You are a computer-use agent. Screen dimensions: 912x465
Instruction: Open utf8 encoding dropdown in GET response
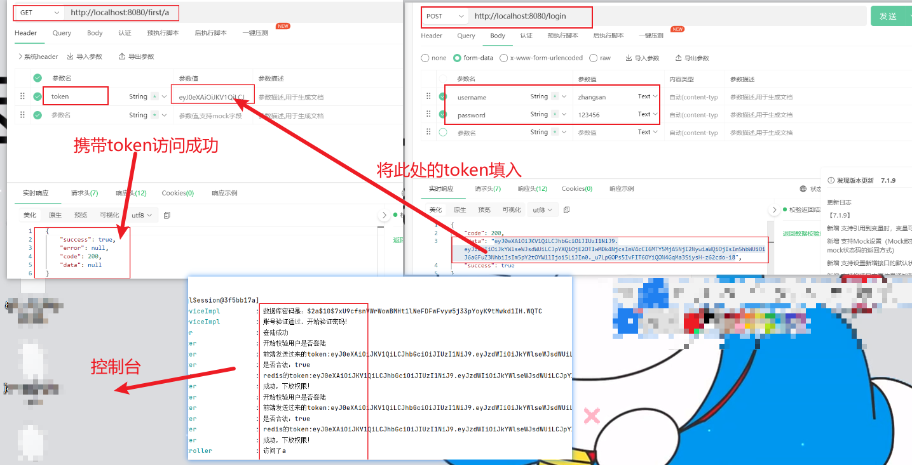142,215
